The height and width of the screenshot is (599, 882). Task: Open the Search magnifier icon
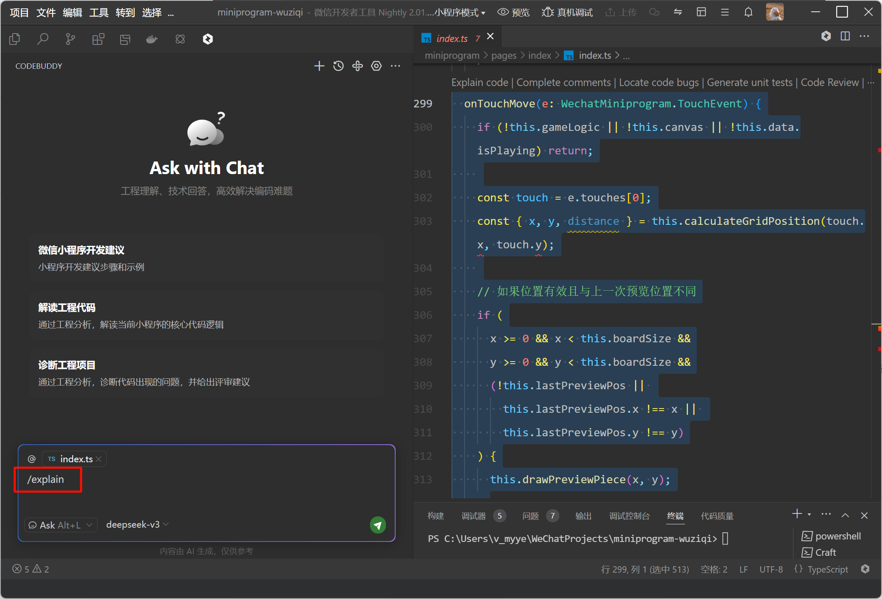click(42, 39)
